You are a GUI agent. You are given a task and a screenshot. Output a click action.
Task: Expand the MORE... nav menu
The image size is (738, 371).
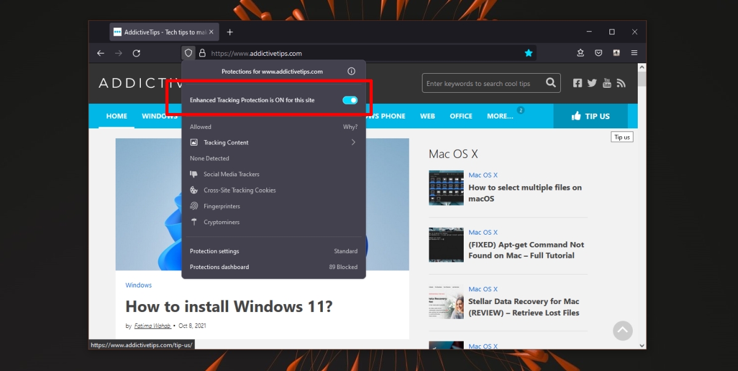pyautogui.click(x=500, y=116)
